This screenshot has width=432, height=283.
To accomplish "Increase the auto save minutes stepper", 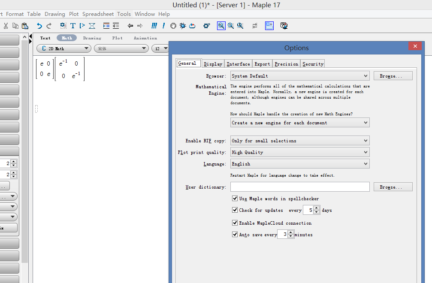I will (291, 232).
